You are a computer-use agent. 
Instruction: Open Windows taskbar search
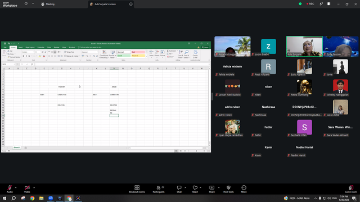coord(13,198)
